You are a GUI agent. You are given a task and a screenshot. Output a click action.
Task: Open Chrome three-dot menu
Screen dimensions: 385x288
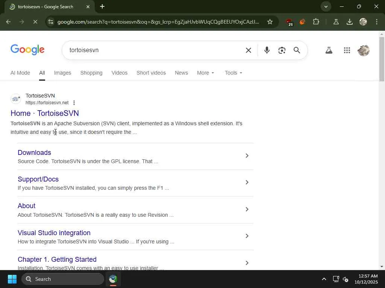coord(377,22)
